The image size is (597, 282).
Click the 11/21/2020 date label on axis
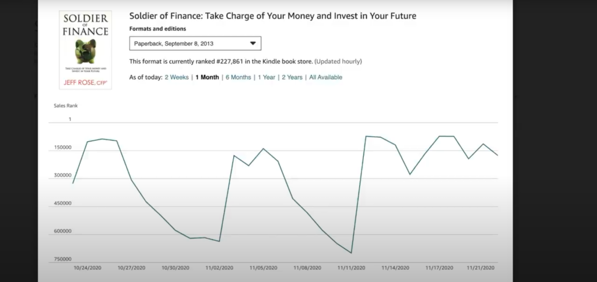[x=481, y=268]
